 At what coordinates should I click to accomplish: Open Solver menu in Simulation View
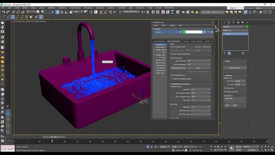pos(164,25)
